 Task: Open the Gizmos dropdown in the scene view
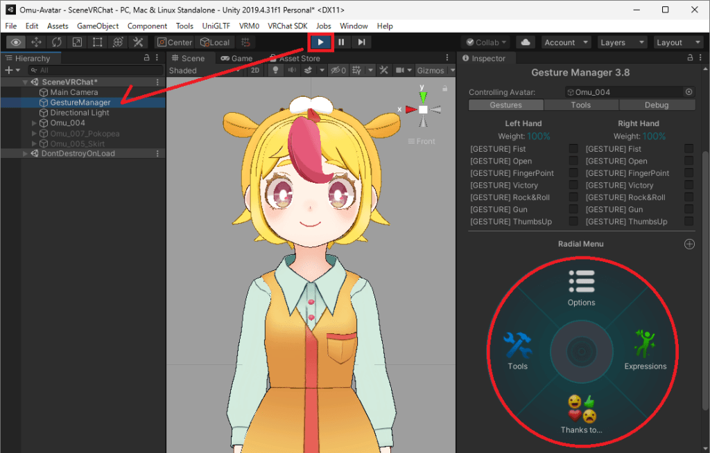point(435,70)
